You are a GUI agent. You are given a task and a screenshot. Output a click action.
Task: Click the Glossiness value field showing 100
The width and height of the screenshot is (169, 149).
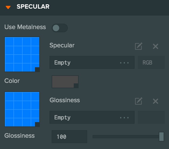(x=69, y=137)
